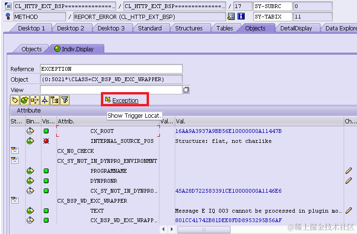Click the scroll-right arrow below the attribute table
This screenshot has width=357, height=234.
click(x=172, y=229)
